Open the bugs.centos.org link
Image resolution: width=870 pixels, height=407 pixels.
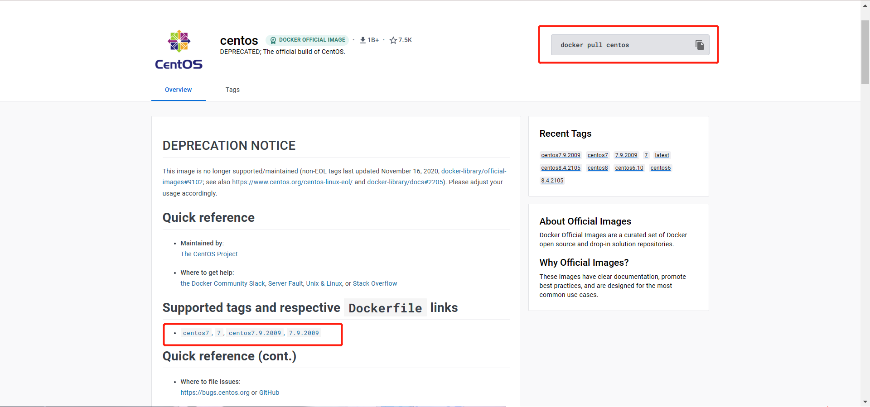pos(215,393)
